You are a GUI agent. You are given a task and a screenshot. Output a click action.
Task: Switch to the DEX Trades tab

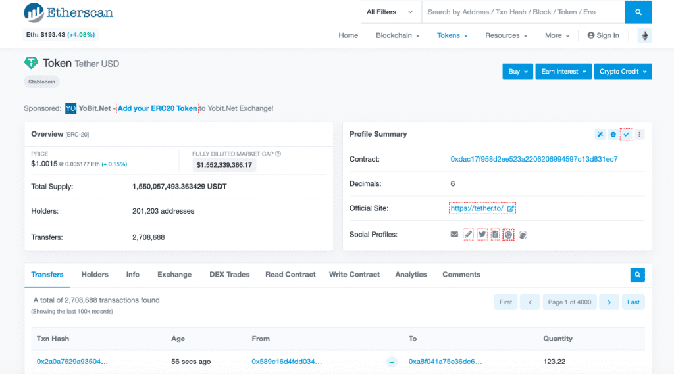point(230,275)
